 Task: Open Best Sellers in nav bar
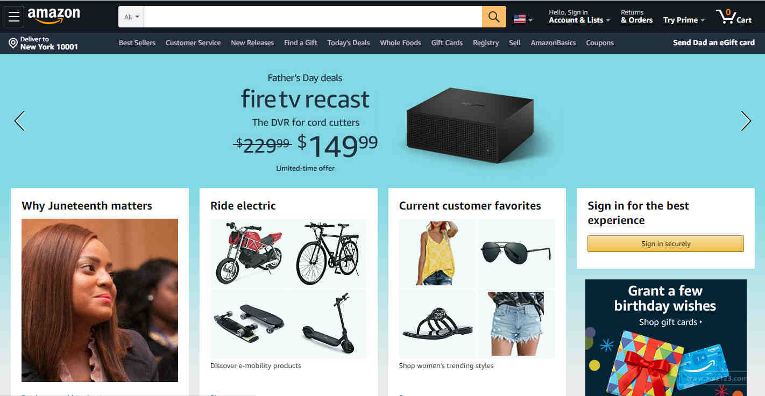tap(137, 43)
